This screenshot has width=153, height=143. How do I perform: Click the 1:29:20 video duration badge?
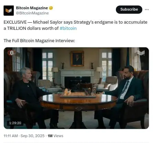[15, 123]
